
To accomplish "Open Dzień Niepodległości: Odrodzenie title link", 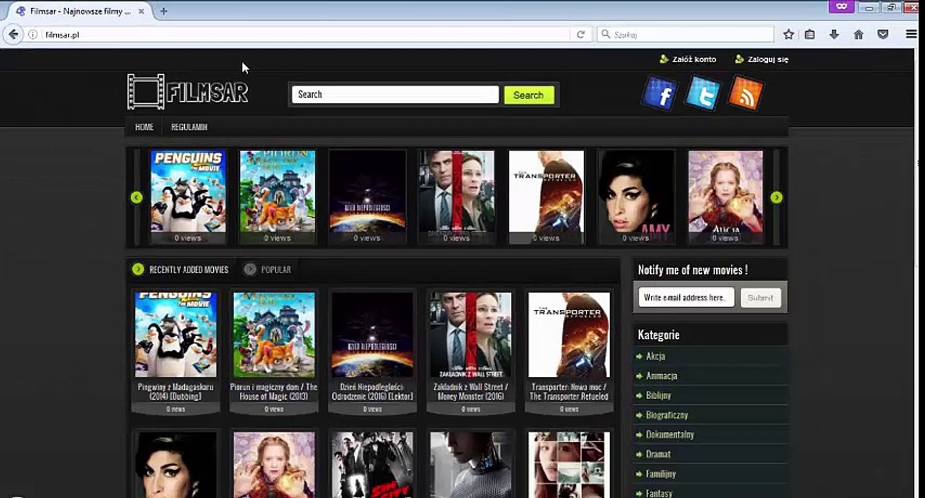I will (x=372, y=391).
